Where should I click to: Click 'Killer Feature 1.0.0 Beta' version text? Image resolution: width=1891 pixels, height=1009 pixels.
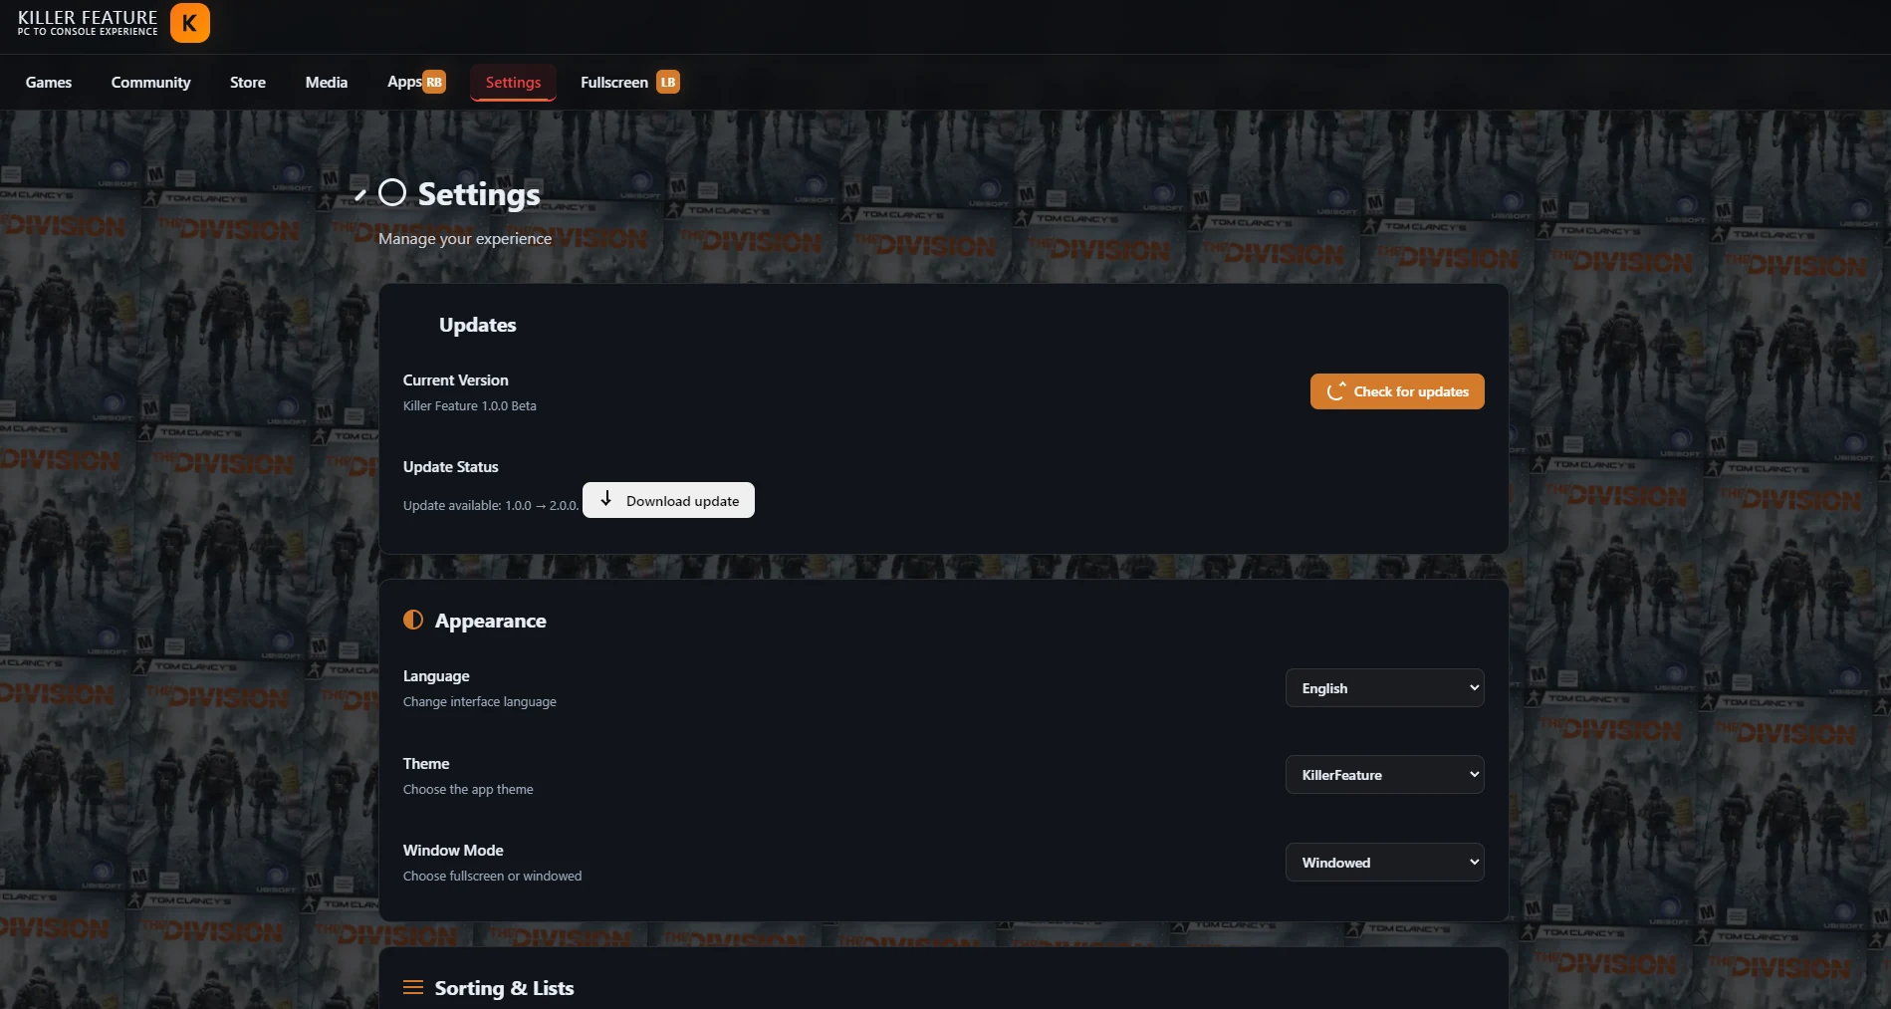[470, 406]
